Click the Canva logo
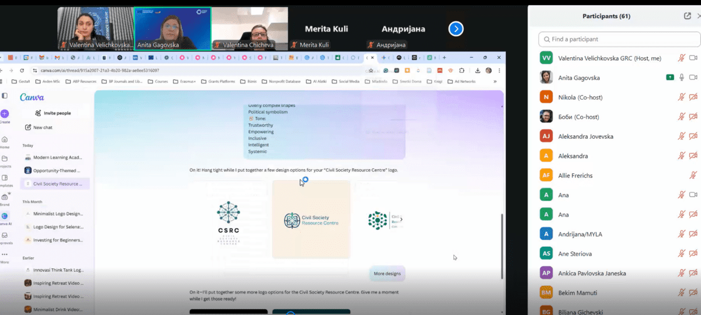 point(32,97)
